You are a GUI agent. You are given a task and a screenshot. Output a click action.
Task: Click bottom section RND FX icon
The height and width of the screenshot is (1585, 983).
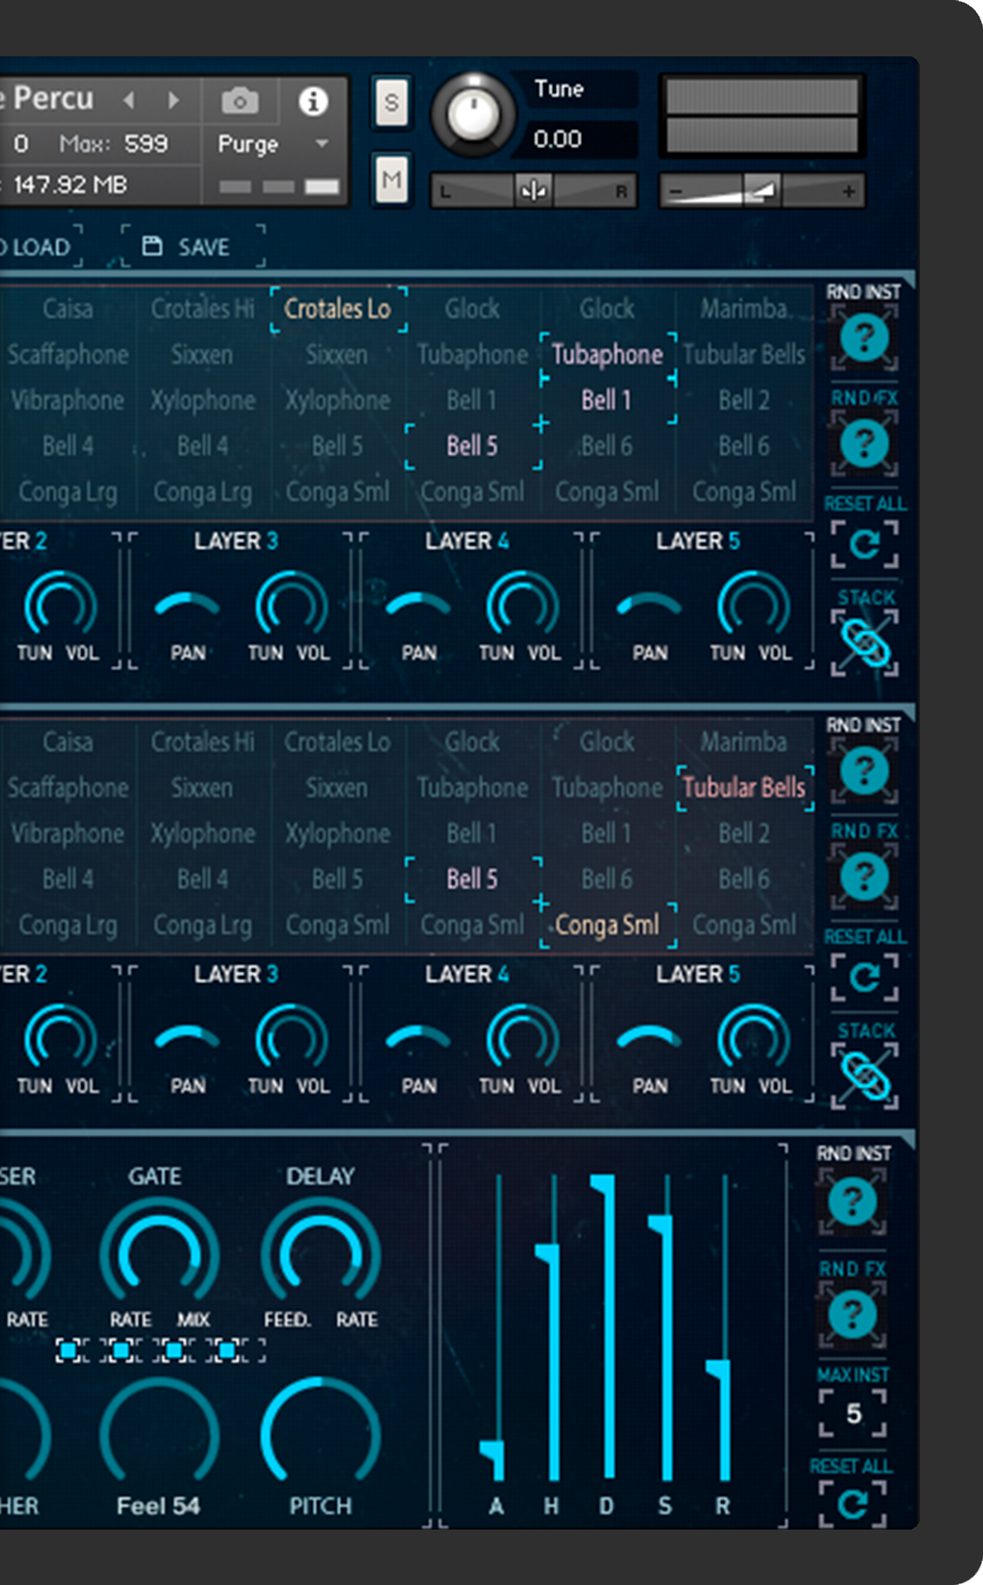click(x=852, y=1314)
